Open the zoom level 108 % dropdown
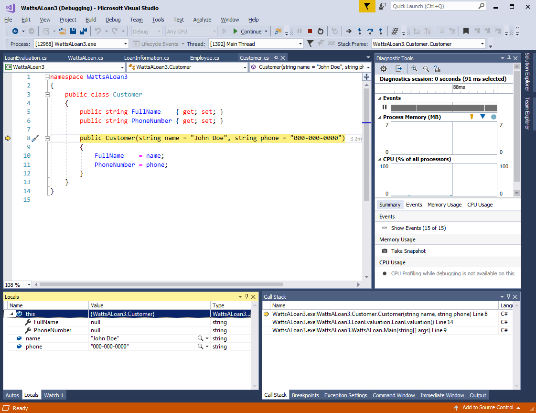 pyautogui.click(x=29, y=285)
